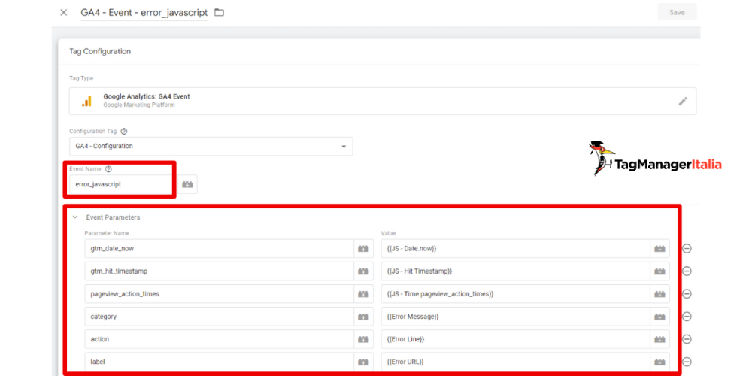Open the Event Name help icon

(108, 168)
